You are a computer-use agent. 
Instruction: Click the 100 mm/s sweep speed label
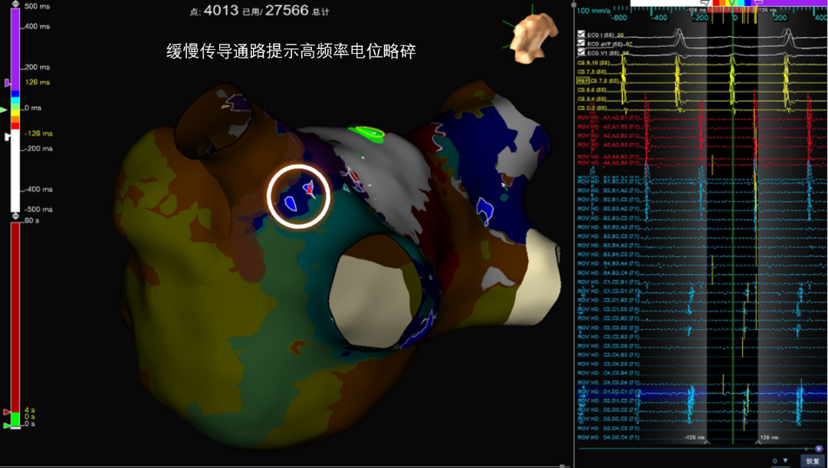pos(593,11)
